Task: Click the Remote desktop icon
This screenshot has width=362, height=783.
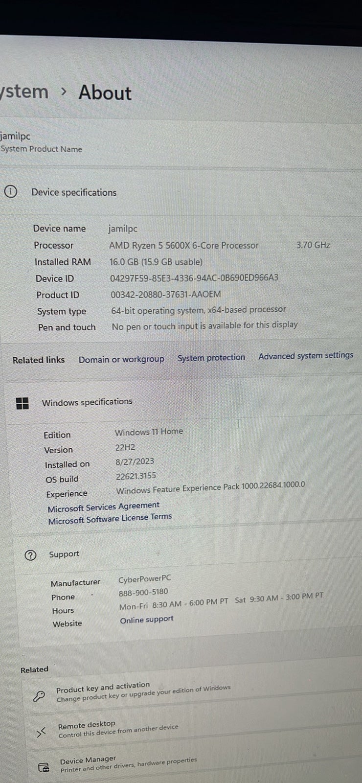Action: point(41,732)
